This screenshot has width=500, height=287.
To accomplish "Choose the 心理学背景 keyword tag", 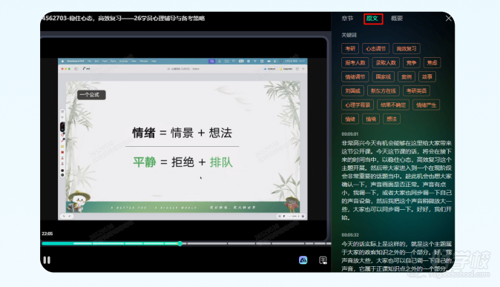I will [x=358, y=105].
